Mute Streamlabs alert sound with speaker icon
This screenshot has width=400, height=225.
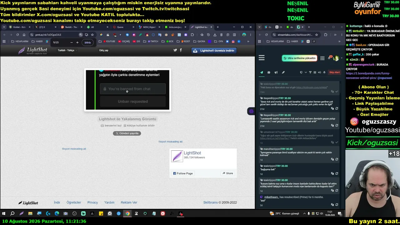319,72
